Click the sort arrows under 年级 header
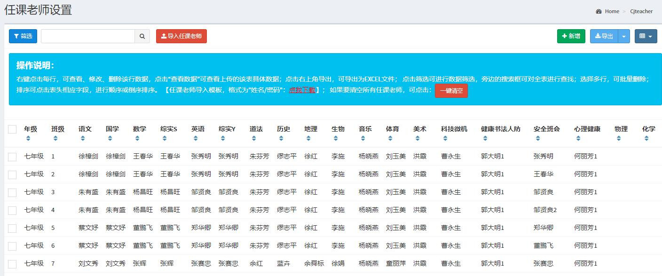Viewport: 662px width, 276px height. tap(28, 138)
